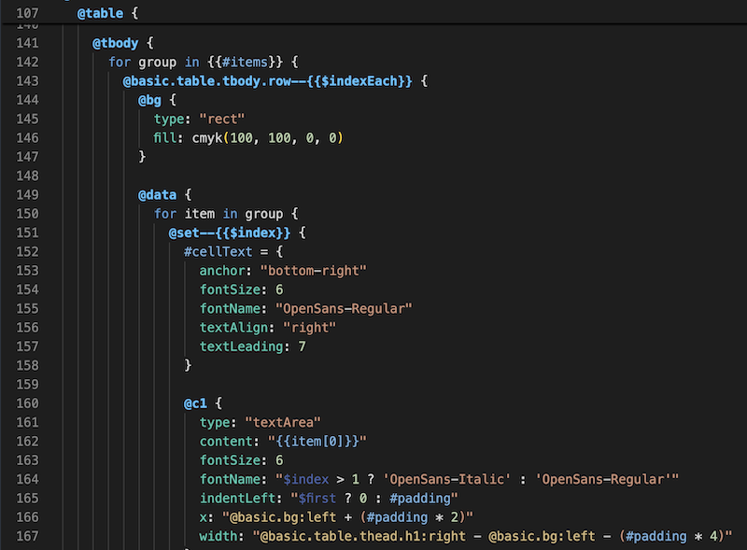Viewport: 747px width, 550px height.
Task: Click the 'fill' property name
Action: click(x=165, y=138)
